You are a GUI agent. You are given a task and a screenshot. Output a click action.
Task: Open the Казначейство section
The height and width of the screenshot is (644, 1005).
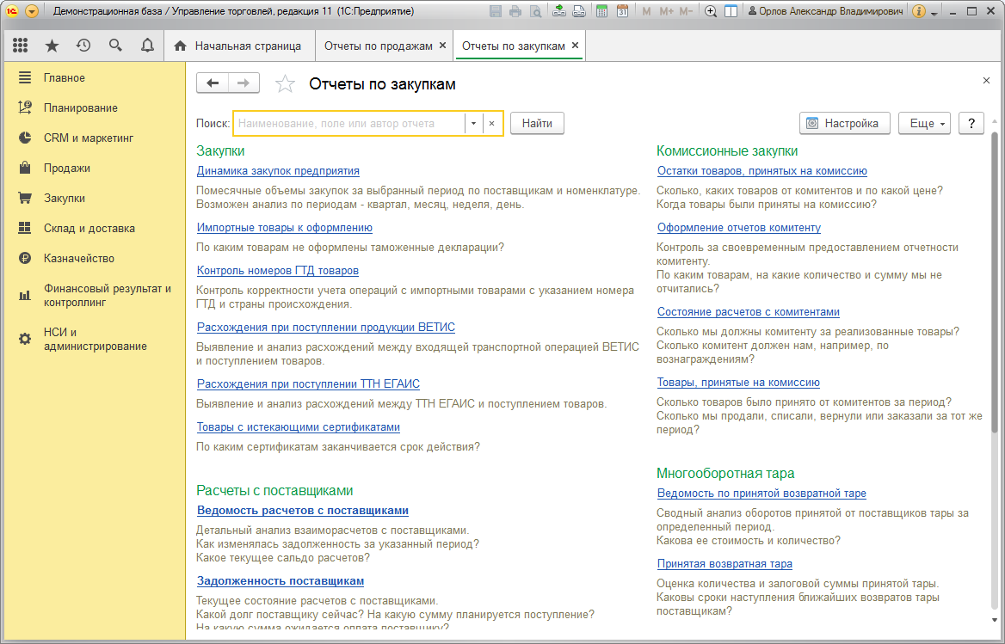click(x=95, y=259)
